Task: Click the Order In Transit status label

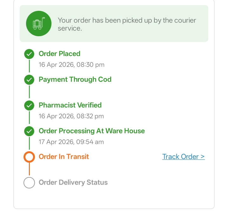Action: click(64, 157)
